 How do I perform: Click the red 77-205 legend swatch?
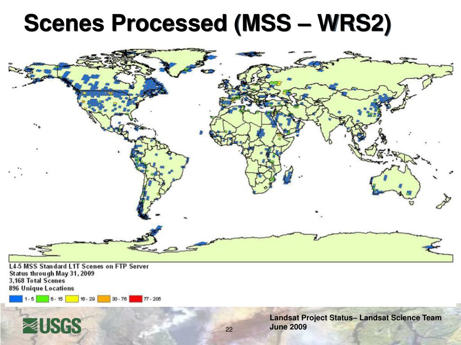click(136, 299)
